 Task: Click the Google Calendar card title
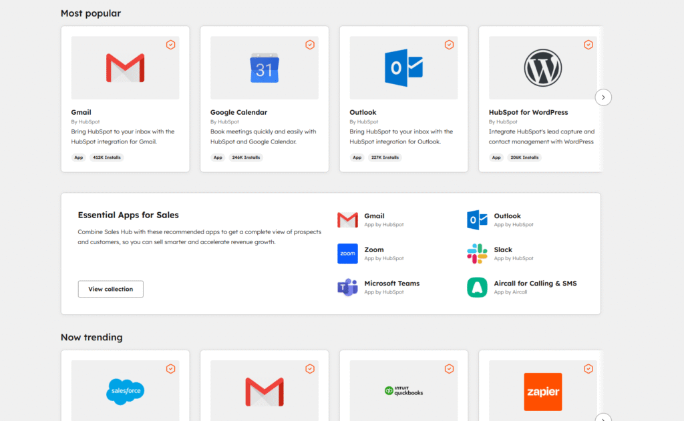click(238, 112)
